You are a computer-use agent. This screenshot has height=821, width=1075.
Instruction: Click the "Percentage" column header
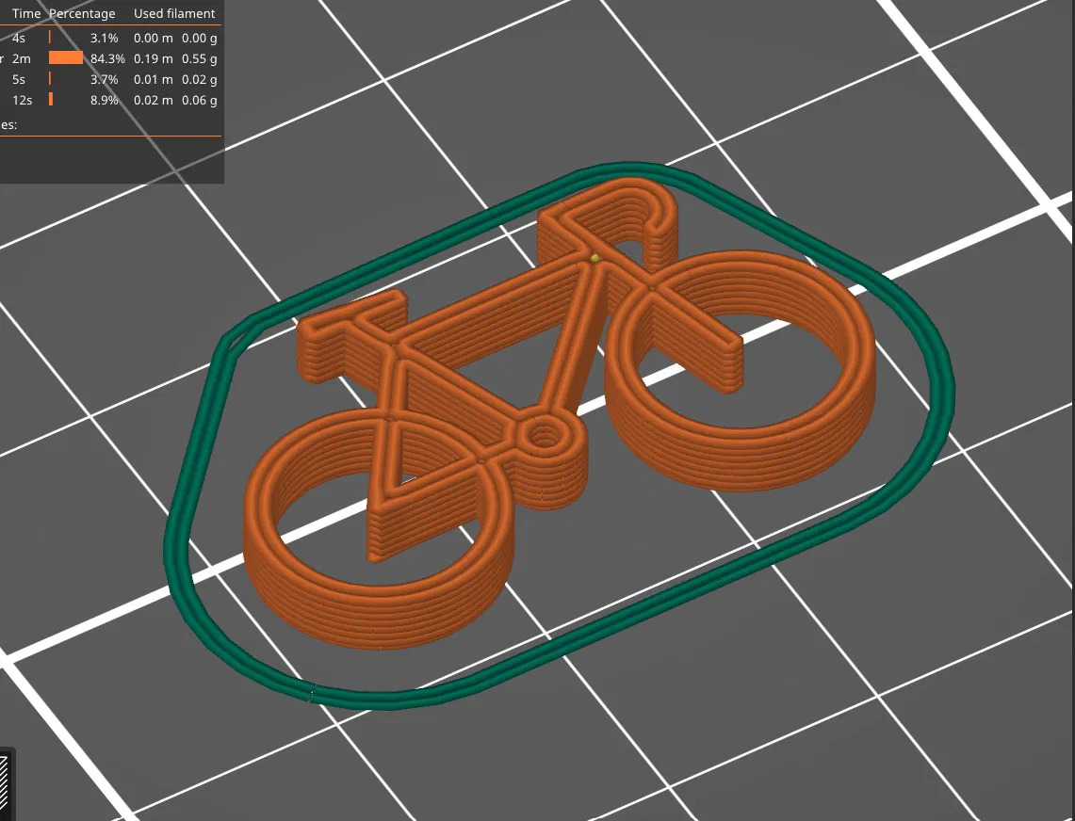coord(82,14)
